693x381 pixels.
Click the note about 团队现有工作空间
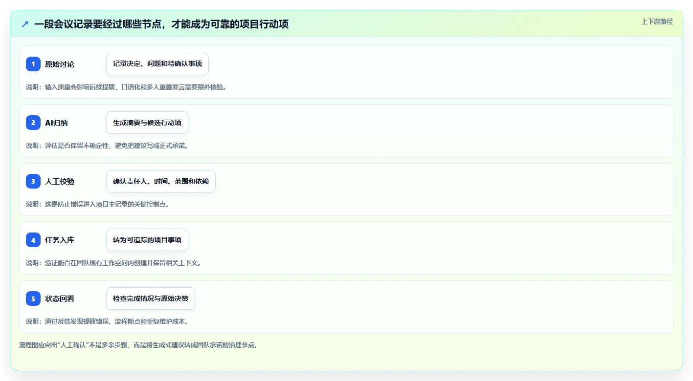click(113, 263)
